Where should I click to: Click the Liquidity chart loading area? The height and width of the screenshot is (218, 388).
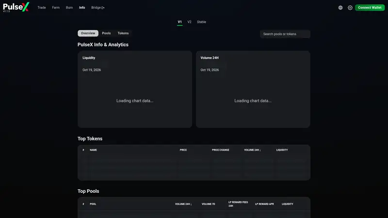point(135,101)
